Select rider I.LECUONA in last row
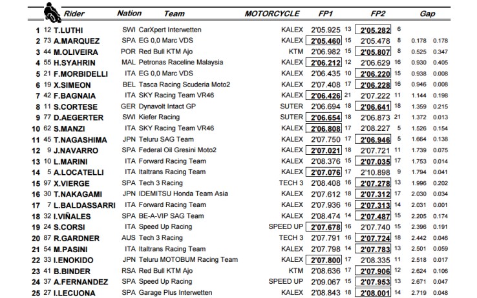This screenshot has height=298, width=477. tap(74, 293)
